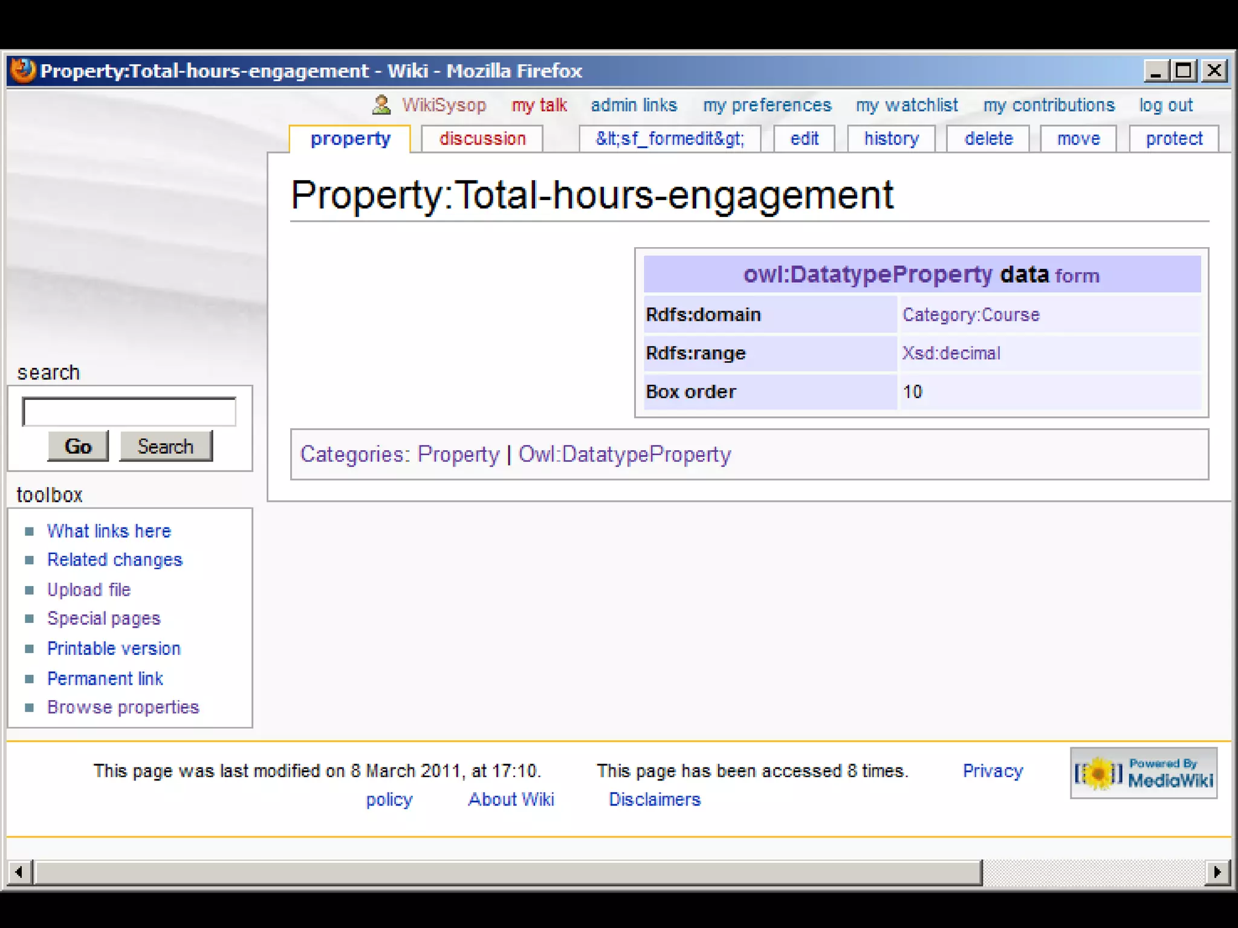Viewport: 1238px width, 928px height.
Task: Click the right scroll arrow on horizontal scrollbar
Action: pyautogui.click(x=1217, y=872)
